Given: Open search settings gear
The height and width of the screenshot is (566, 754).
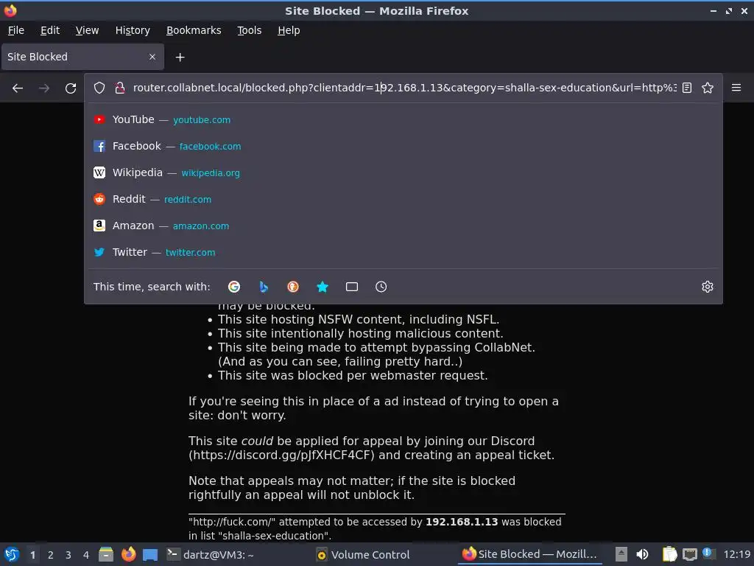Looking at the screenshot, I should [708, 287].
